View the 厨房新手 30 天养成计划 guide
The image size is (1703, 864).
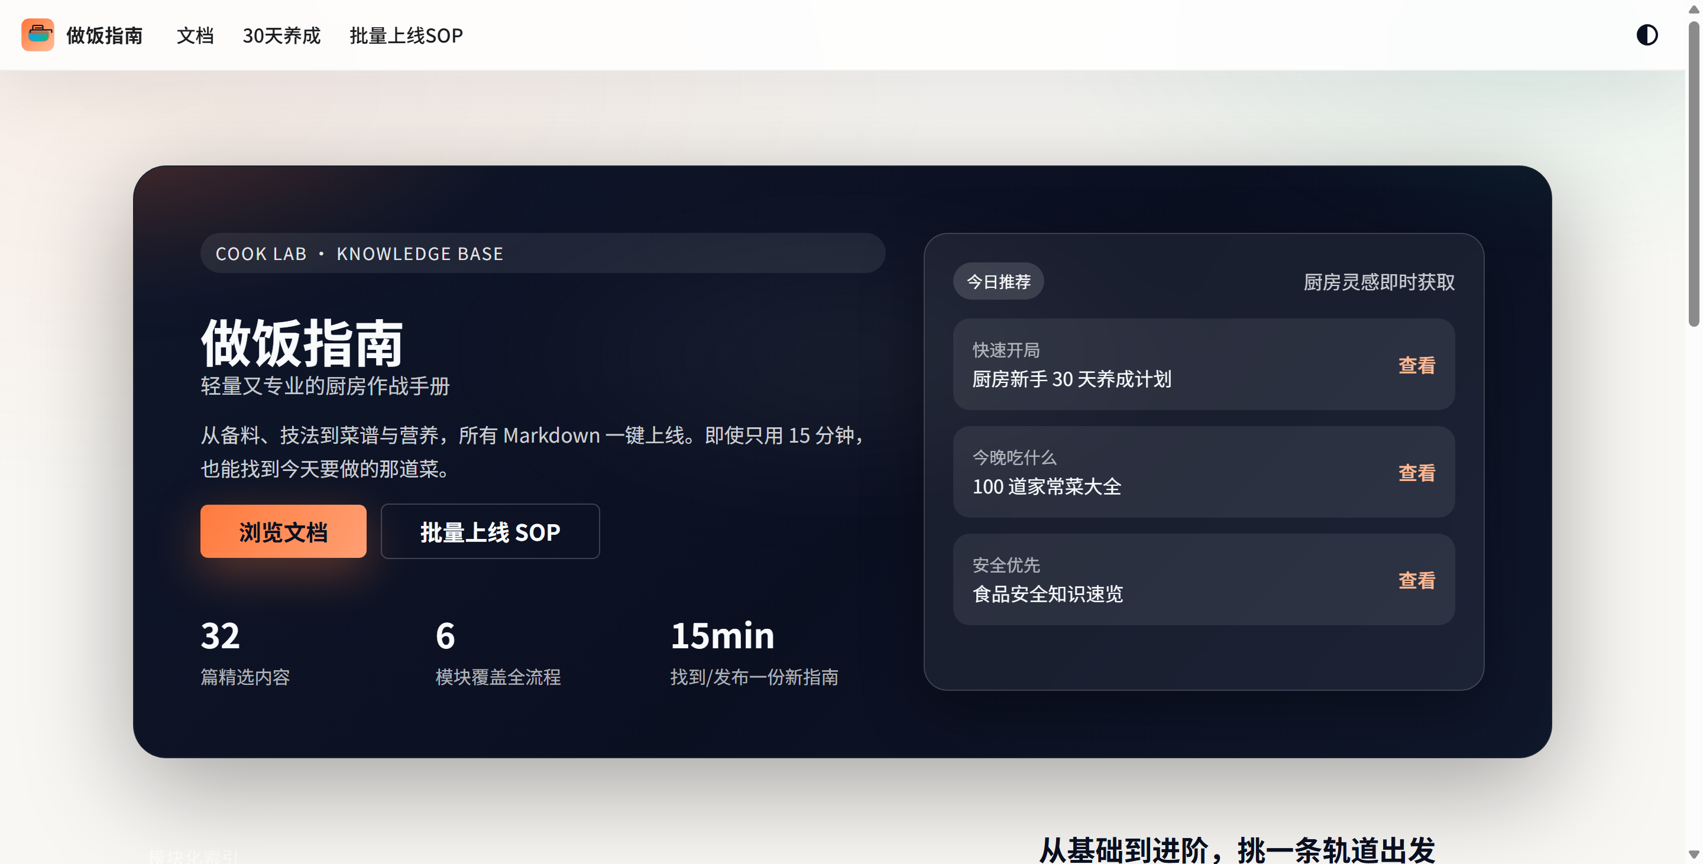pos(1416,365)
